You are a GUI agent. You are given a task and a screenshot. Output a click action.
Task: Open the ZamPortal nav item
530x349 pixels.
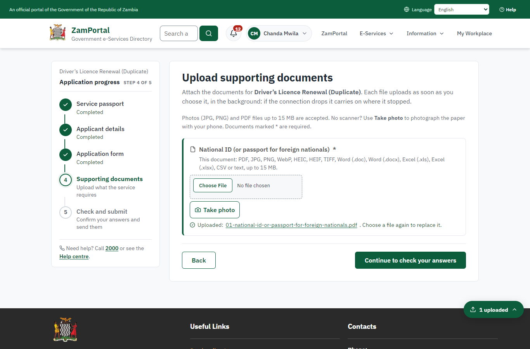(x=334, y=33)
